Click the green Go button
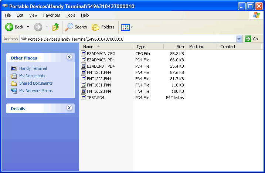 [251, 39]
